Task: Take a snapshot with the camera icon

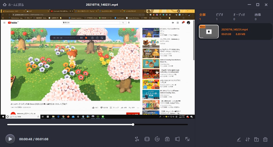Action: point(167,139)
